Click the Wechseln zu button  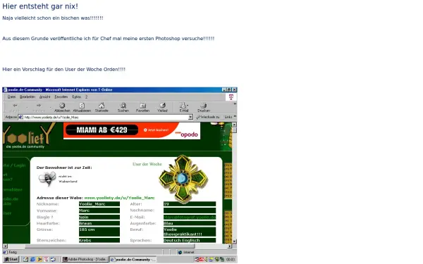[x=208, y=117]
